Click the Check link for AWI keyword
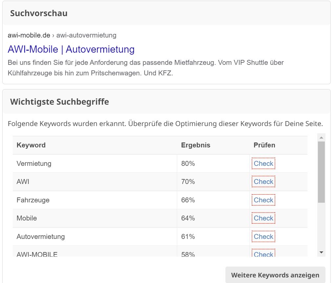 tap(263, 182)
